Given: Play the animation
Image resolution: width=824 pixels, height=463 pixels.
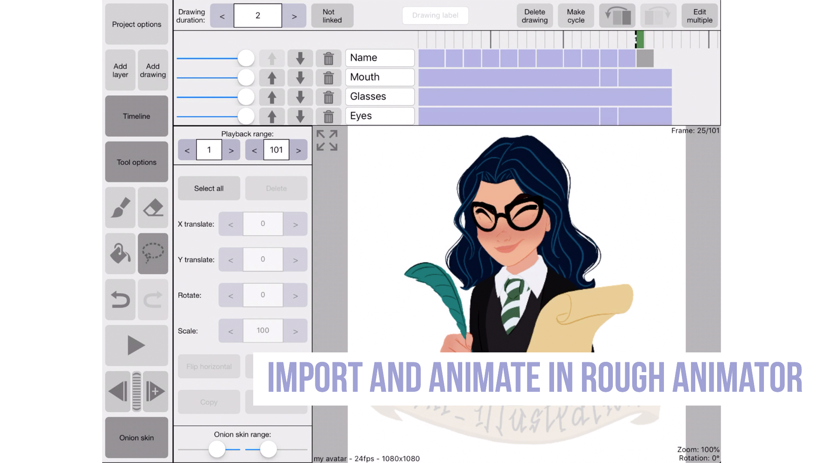Looking at the screenshot, I should pos(136,346).
